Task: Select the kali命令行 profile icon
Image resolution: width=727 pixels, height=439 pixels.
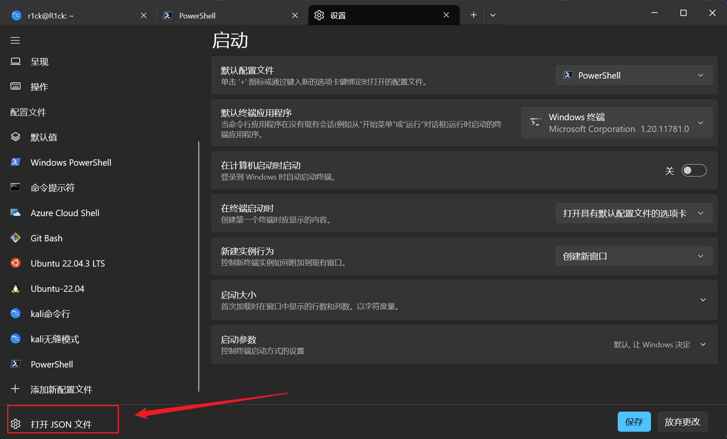Action: (16, 314)
